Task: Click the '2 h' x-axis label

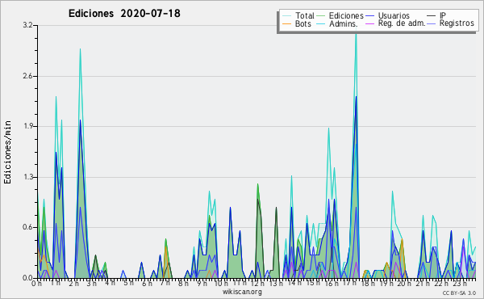Action: coord(73,283)
